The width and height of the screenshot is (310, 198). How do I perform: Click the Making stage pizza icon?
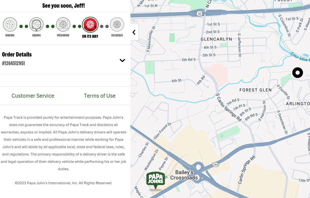click(10, 24)
